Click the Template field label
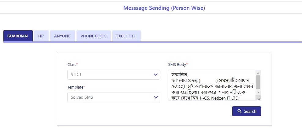Viewport: 302px width, 133px height. (76, 87)
